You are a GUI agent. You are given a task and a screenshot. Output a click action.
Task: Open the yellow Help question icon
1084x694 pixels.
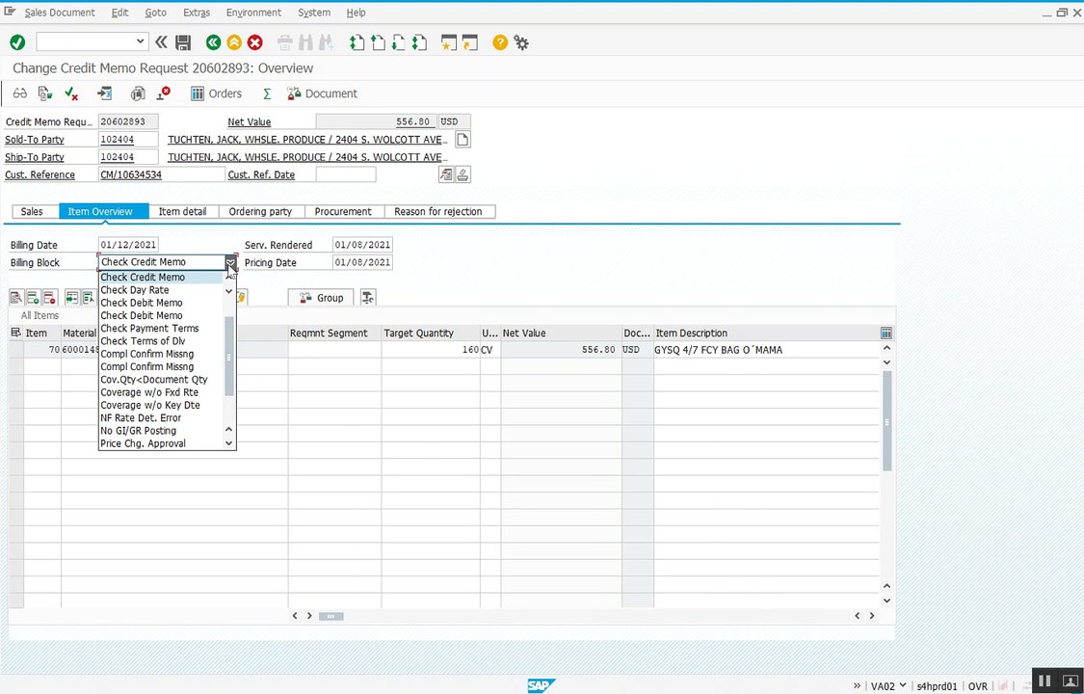[x=500, y=42]
